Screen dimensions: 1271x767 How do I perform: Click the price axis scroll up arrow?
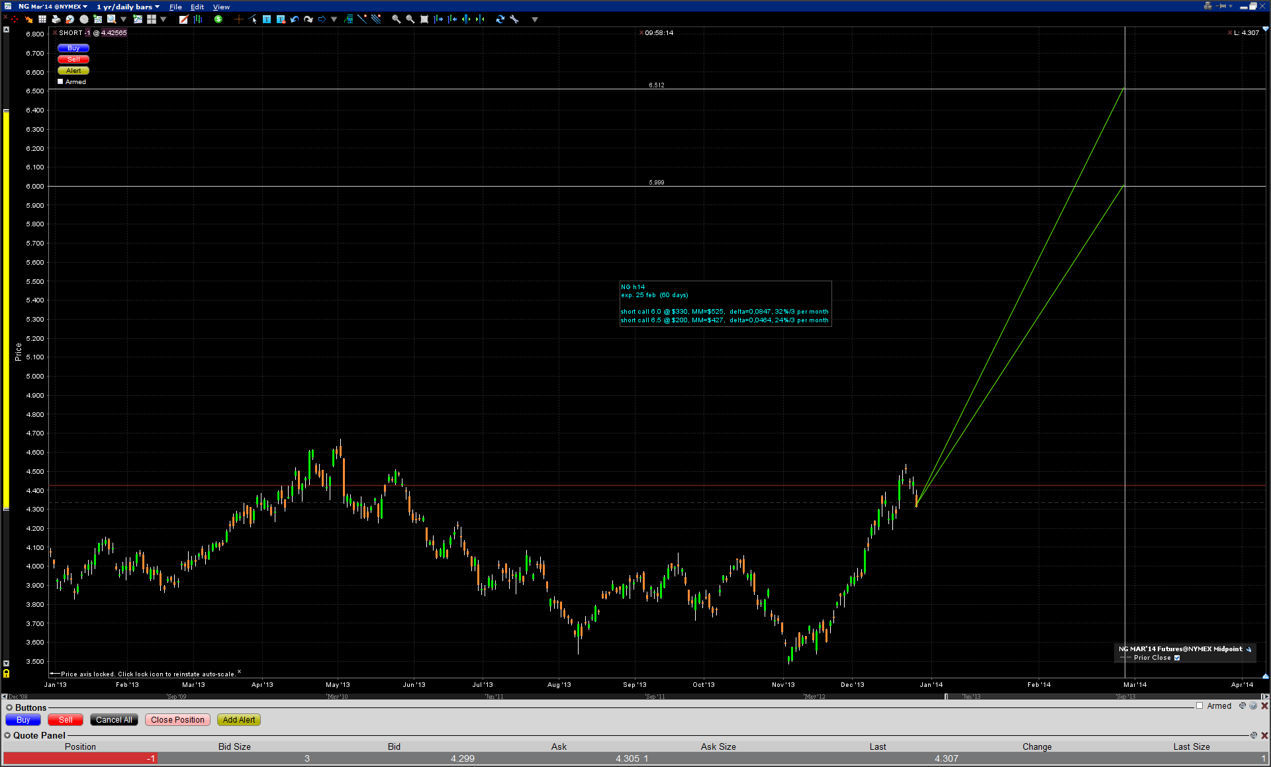click(6, 30)
